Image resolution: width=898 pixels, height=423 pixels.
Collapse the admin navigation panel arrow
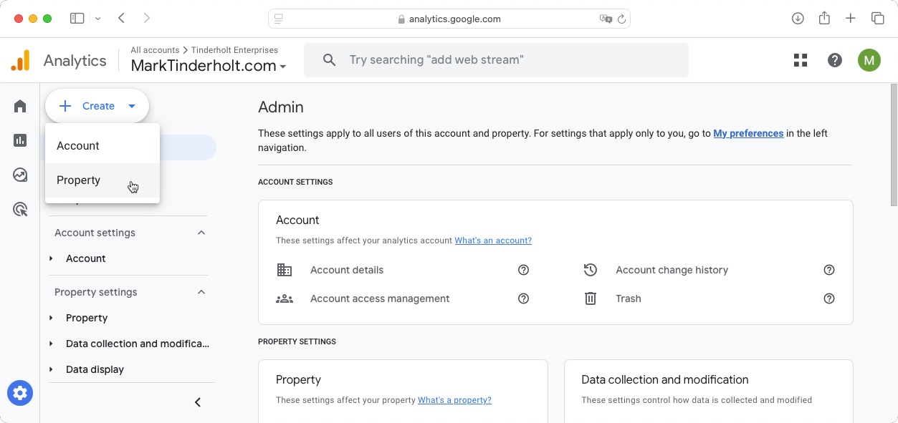tap(198, 402)
